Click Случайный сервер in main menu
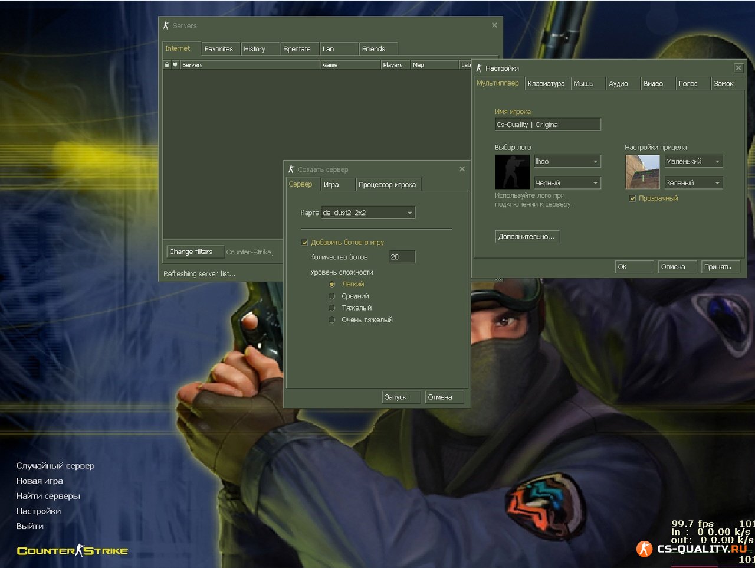Screen dimensions: 755x568 point(55,465)
